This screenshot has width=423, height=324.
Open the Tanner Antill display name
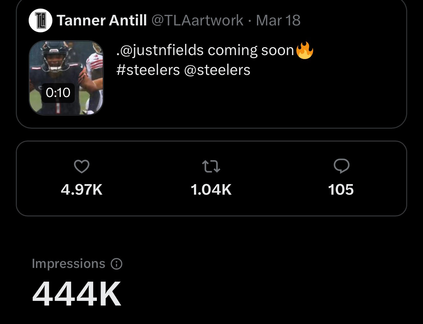[102, 20]
